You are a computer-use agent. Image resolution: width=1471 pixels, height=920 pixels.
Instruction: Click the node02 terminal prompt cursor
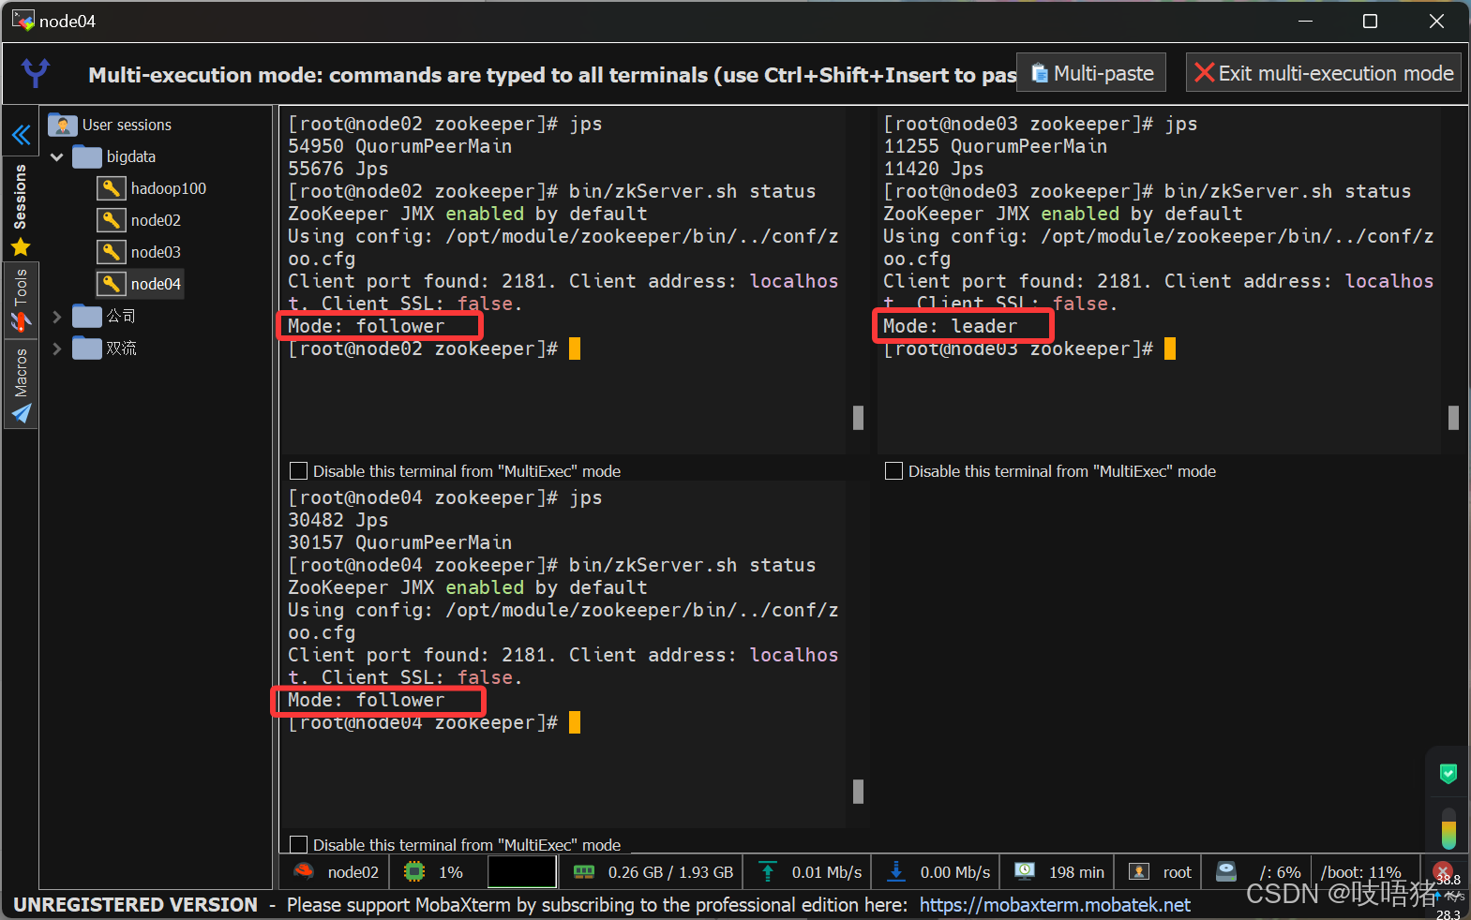point(575,349)
